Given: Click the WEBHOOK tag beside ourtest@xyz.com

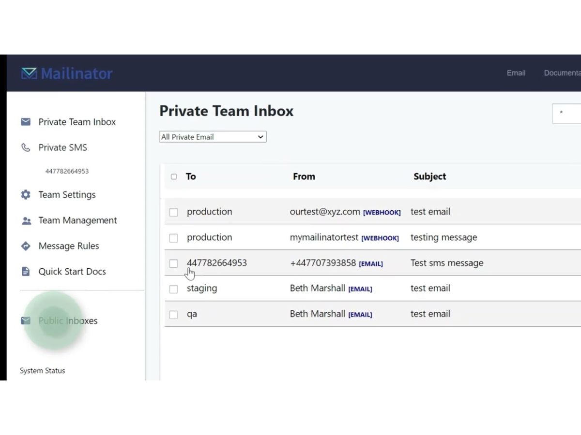Looking at the screenshot, I should coord(382,213).
